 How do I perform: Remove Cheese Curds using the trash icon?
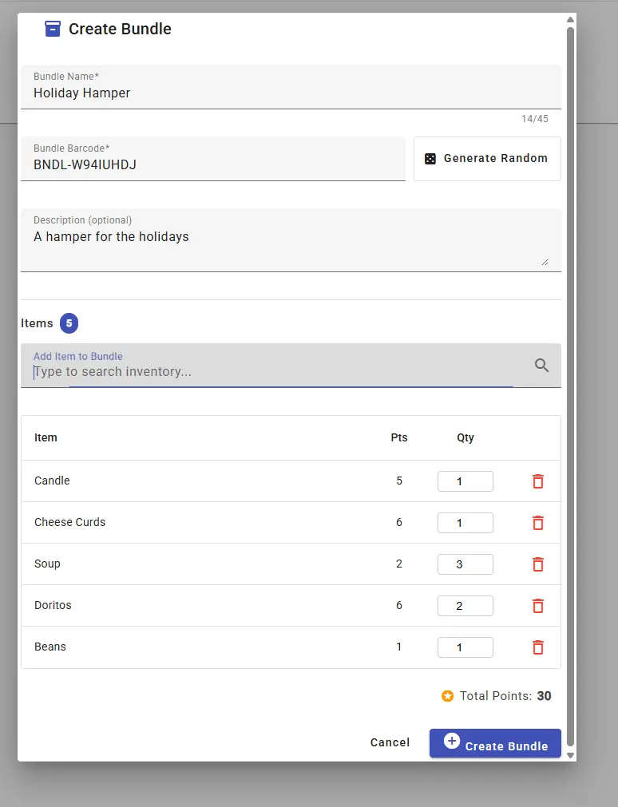(x=537, y=523)
